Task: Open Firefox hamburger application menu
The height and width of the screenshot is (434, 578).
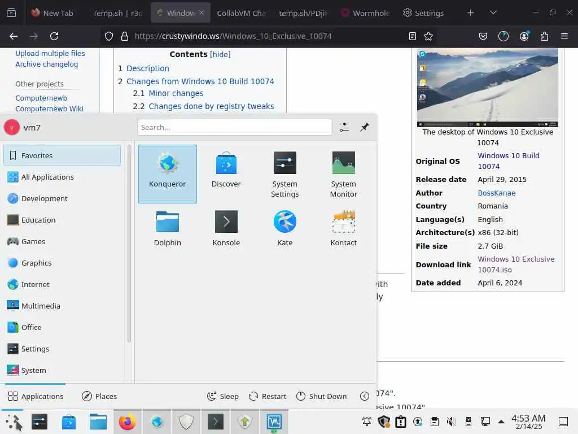Action: tap(564, 36)
